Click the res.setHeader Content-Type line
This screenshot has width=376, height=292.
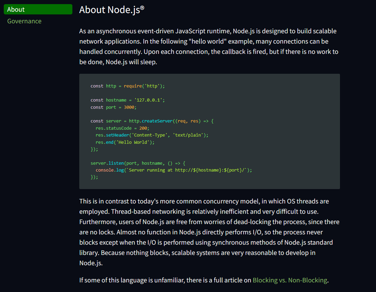152,135
